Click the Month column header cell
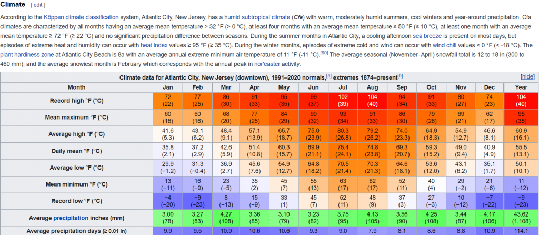The width and height of the screenshot is (539, 235). (77, 87)
